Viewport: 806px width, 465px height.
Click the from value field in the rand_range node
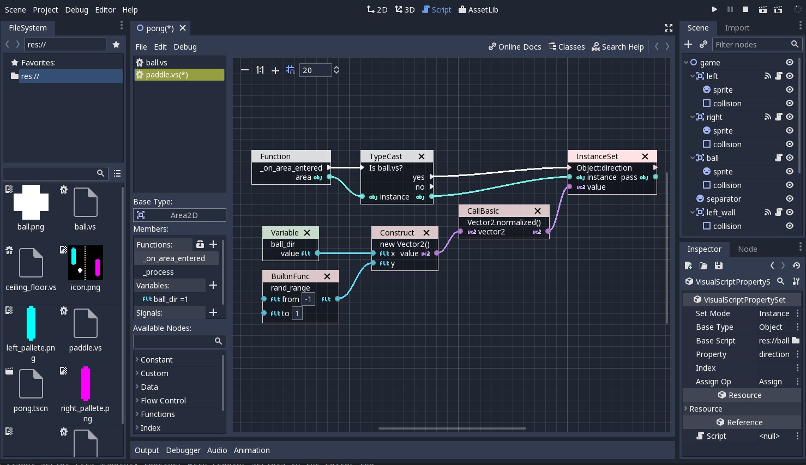308,299
